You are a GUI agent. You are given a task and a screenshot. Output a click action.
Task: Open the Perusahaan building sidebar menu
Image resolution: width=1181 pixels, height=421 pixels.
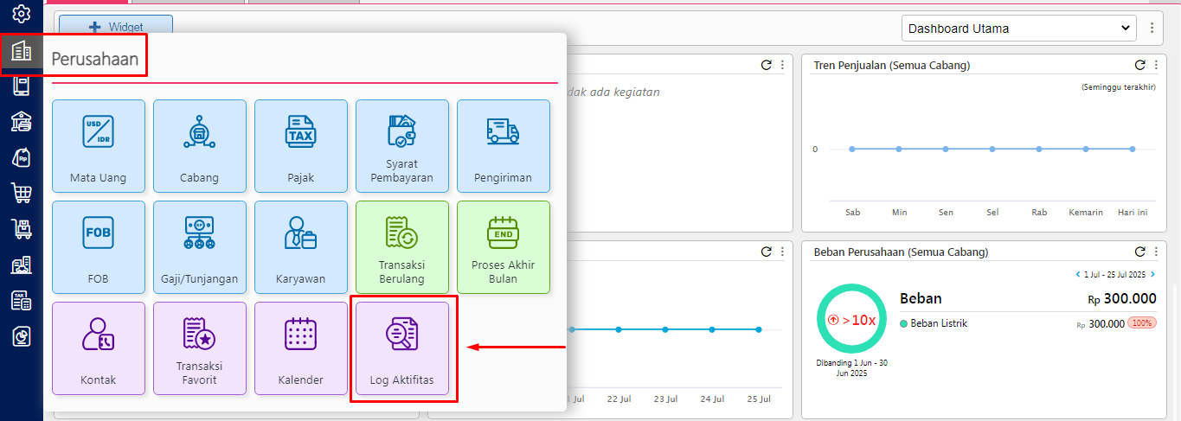pos(22,52)
